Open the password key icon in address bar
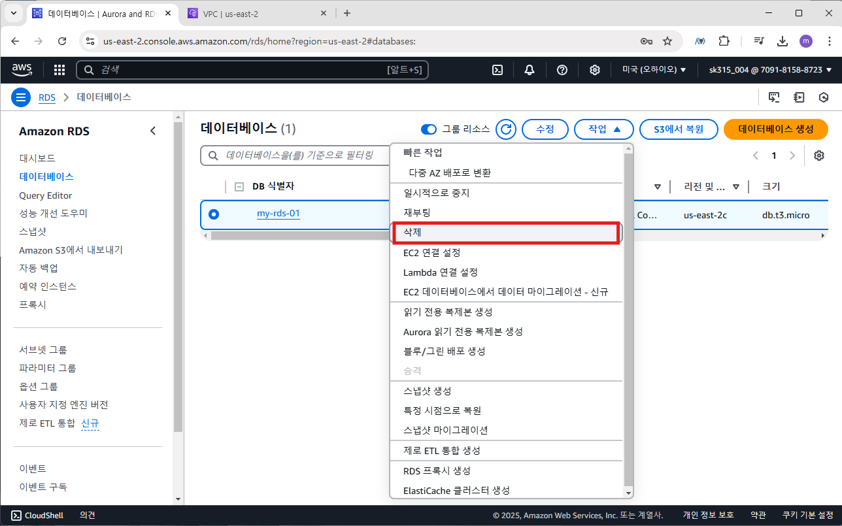 (x=647, y=41)
